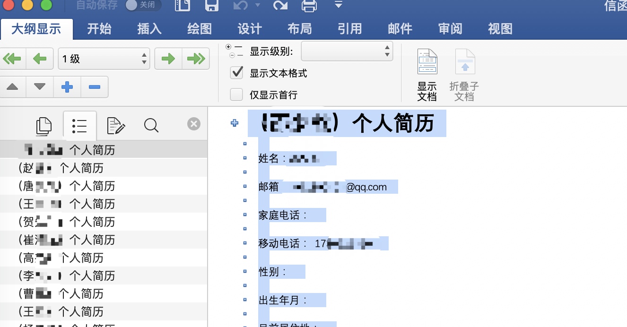This screenshot has width=627, height=327.
Task: Click the single left arrow promote button
Action: tap(40, 59)
